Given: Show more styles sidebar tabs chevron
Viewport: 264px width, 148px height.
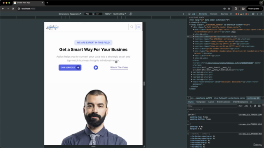Looking at the screenshot, I should (251, 102).
